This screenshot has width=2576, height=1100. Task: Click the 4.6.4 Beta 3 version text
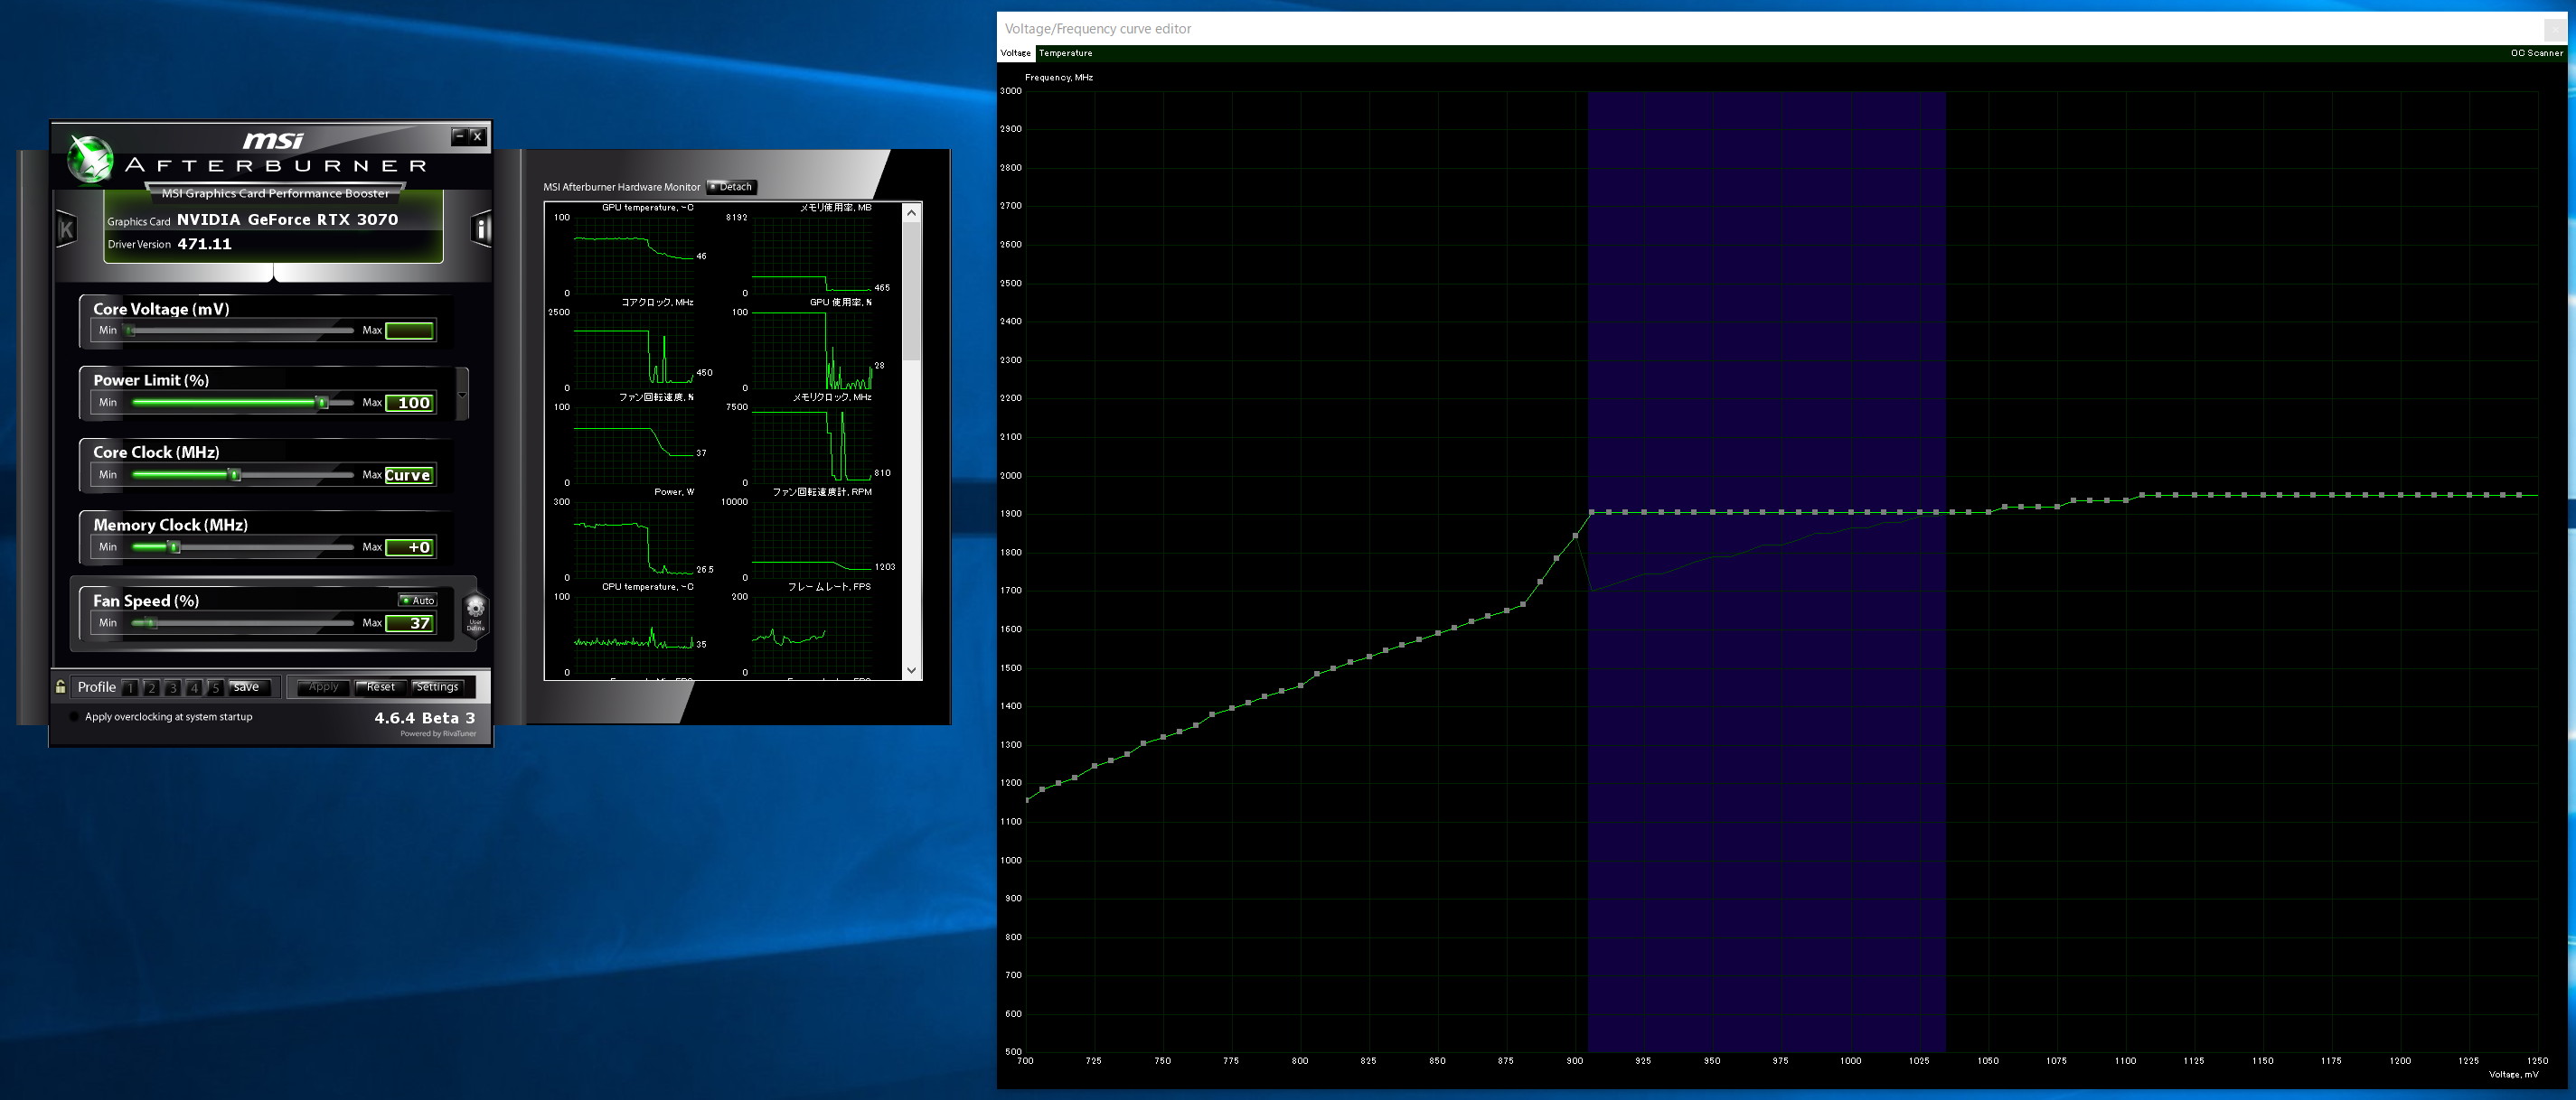click(x=425, y=717)
